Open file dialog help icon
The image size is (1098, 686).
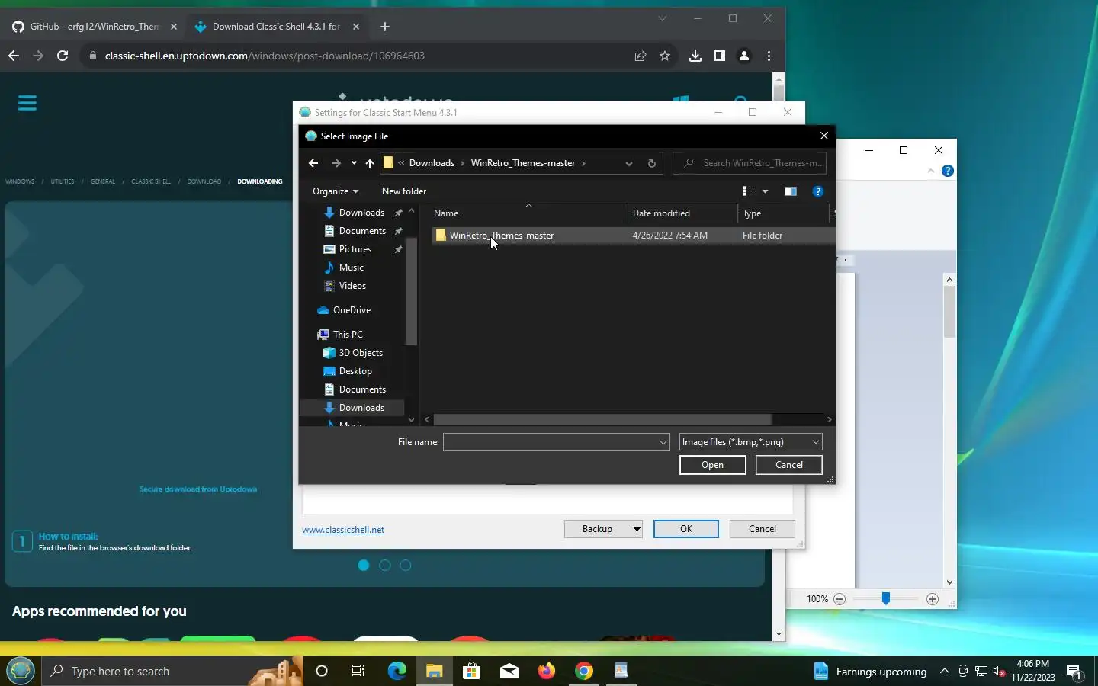coord(818,191)
